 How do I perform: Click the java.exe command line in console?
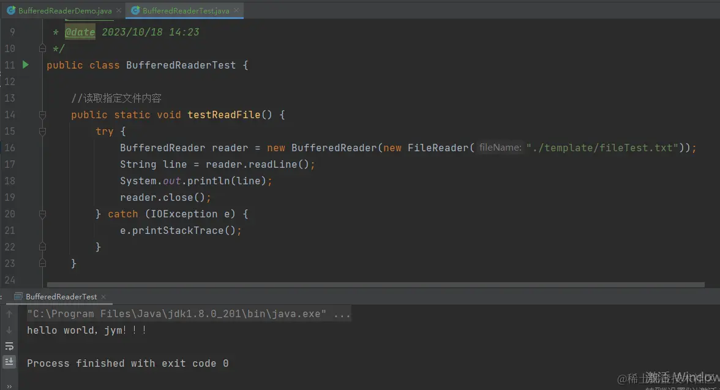pyautogui.click(x=189, y=314)
